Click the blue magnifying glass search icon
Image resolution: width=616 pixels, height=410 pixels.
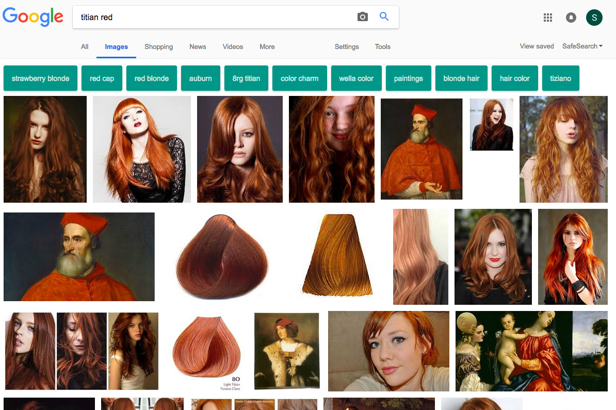[384, 17]
